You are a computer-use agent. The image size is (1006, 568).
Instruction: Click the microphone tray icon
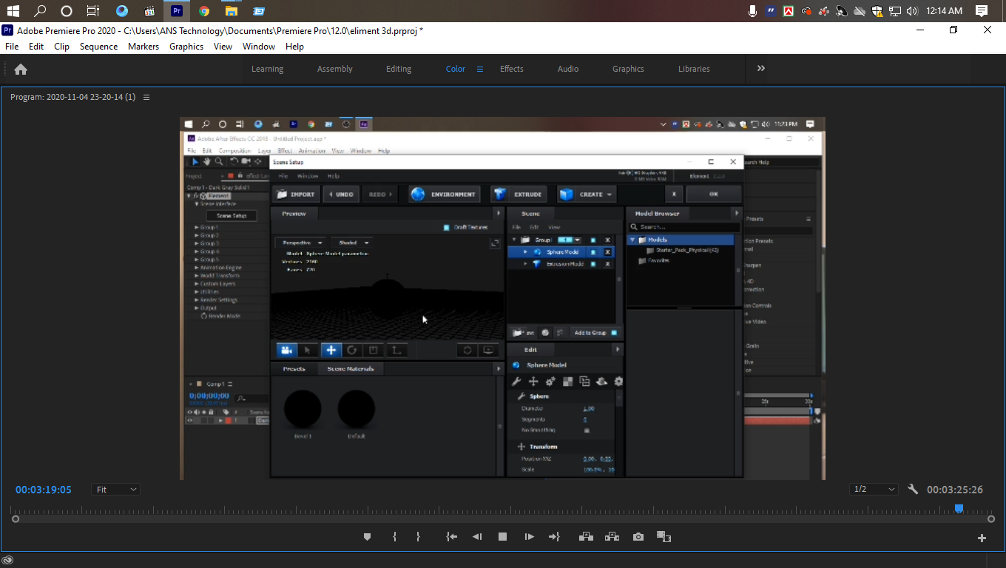[x=752, y=11]
